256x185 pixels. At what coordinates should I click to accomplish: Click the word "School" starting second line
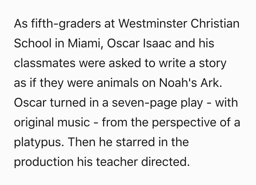[33, 43]
